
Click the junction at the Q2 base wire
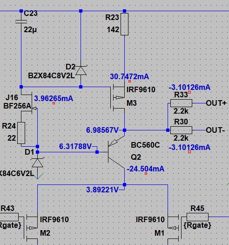(x=97, y=152)
